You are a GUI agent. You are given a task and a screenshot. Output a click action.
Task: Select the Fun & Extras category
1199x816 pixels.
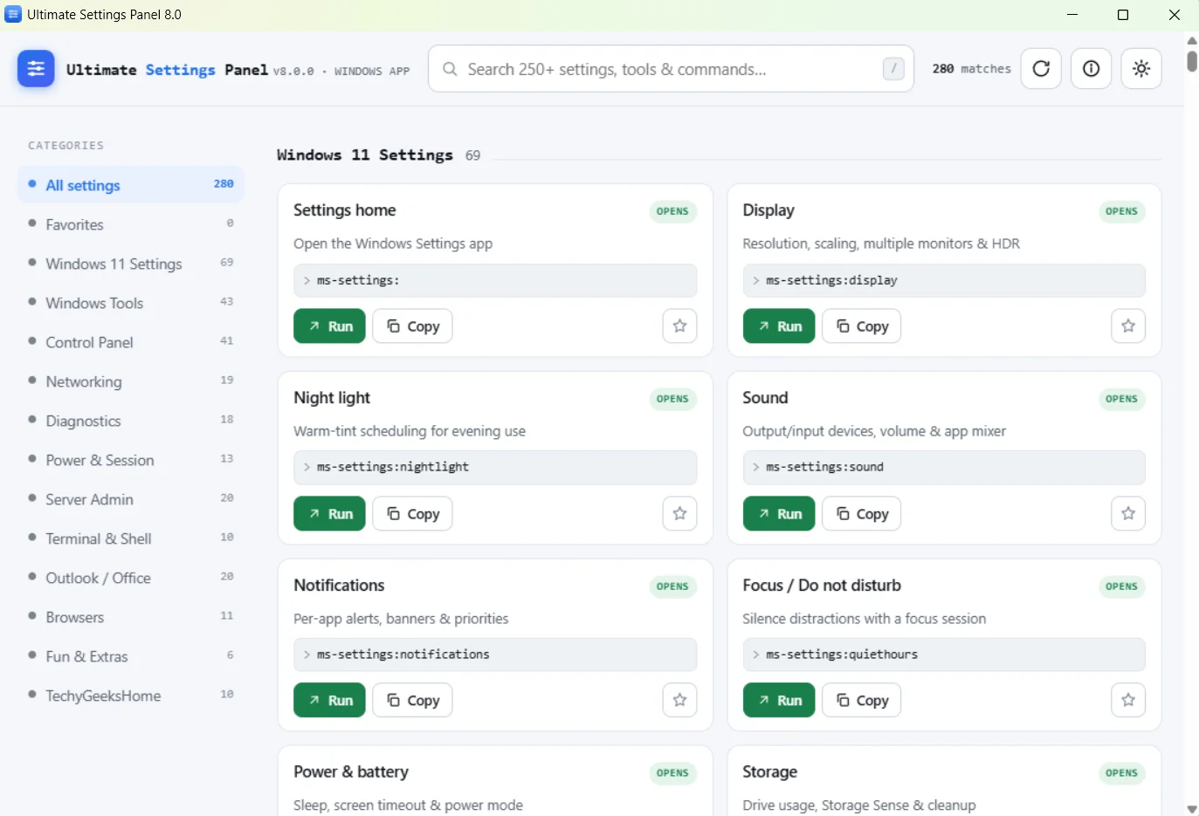[130, 656]
